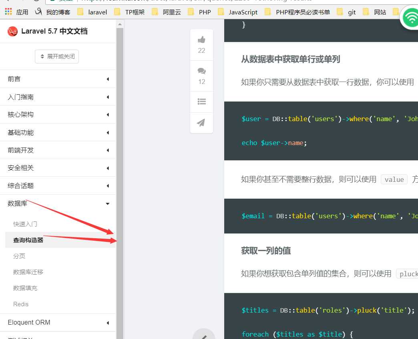Viewport: 418px width, 339px height.
Task: Click the paper plane share icon
Action: pos(201,123)
